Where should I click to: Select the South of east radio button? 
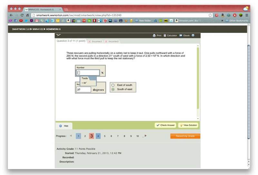pyautogui.click(x=113, y=89)
